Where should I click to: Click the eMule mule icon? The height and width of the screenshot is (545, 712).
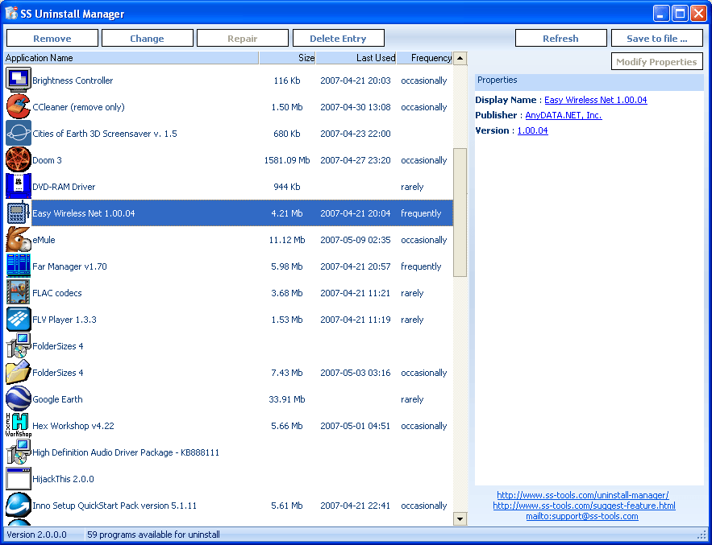point(18,238)
